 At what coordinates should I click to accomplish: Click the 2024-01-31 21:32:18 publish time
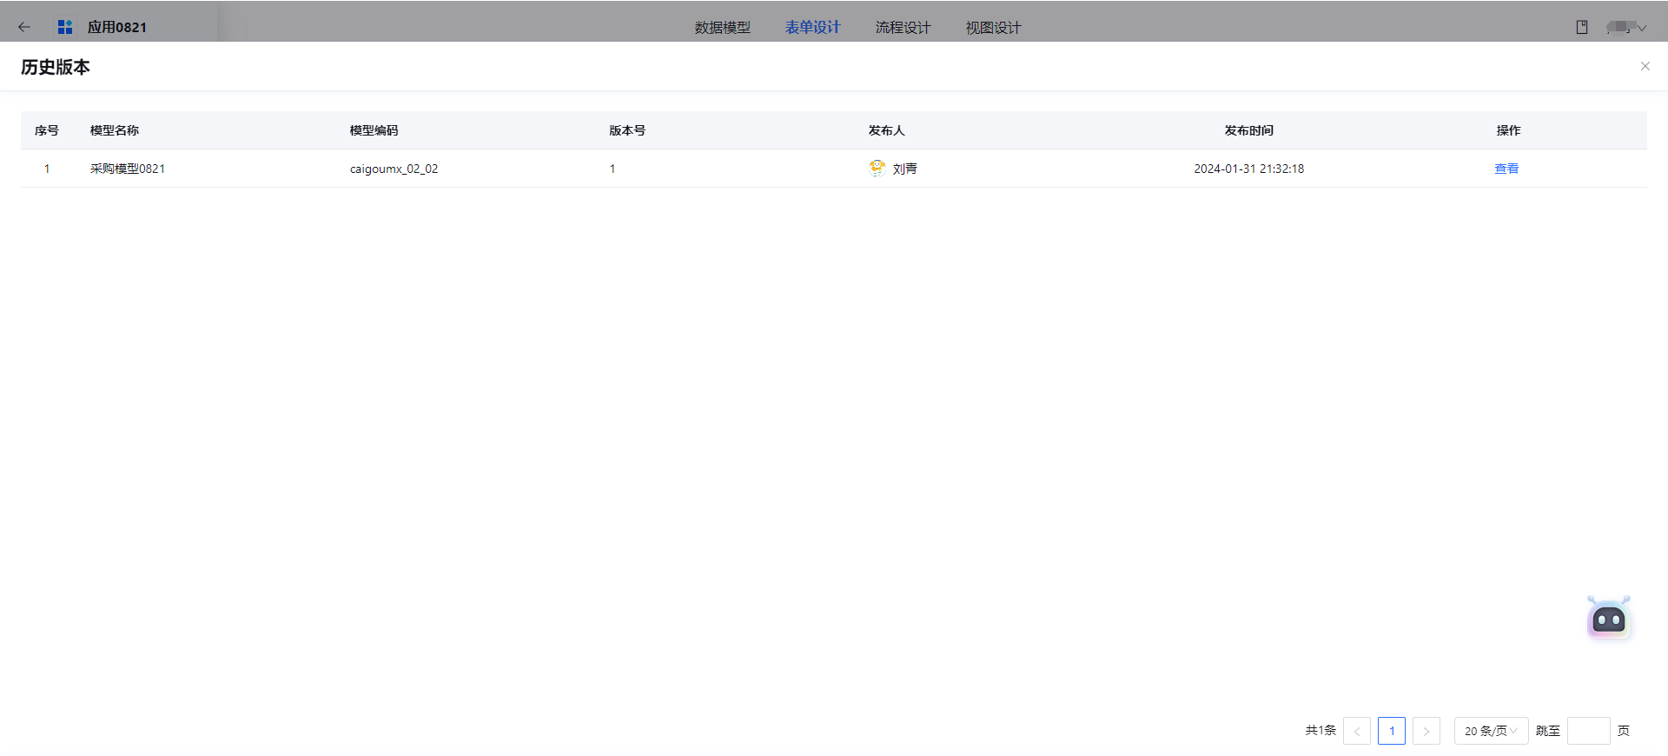[1248, 169]
